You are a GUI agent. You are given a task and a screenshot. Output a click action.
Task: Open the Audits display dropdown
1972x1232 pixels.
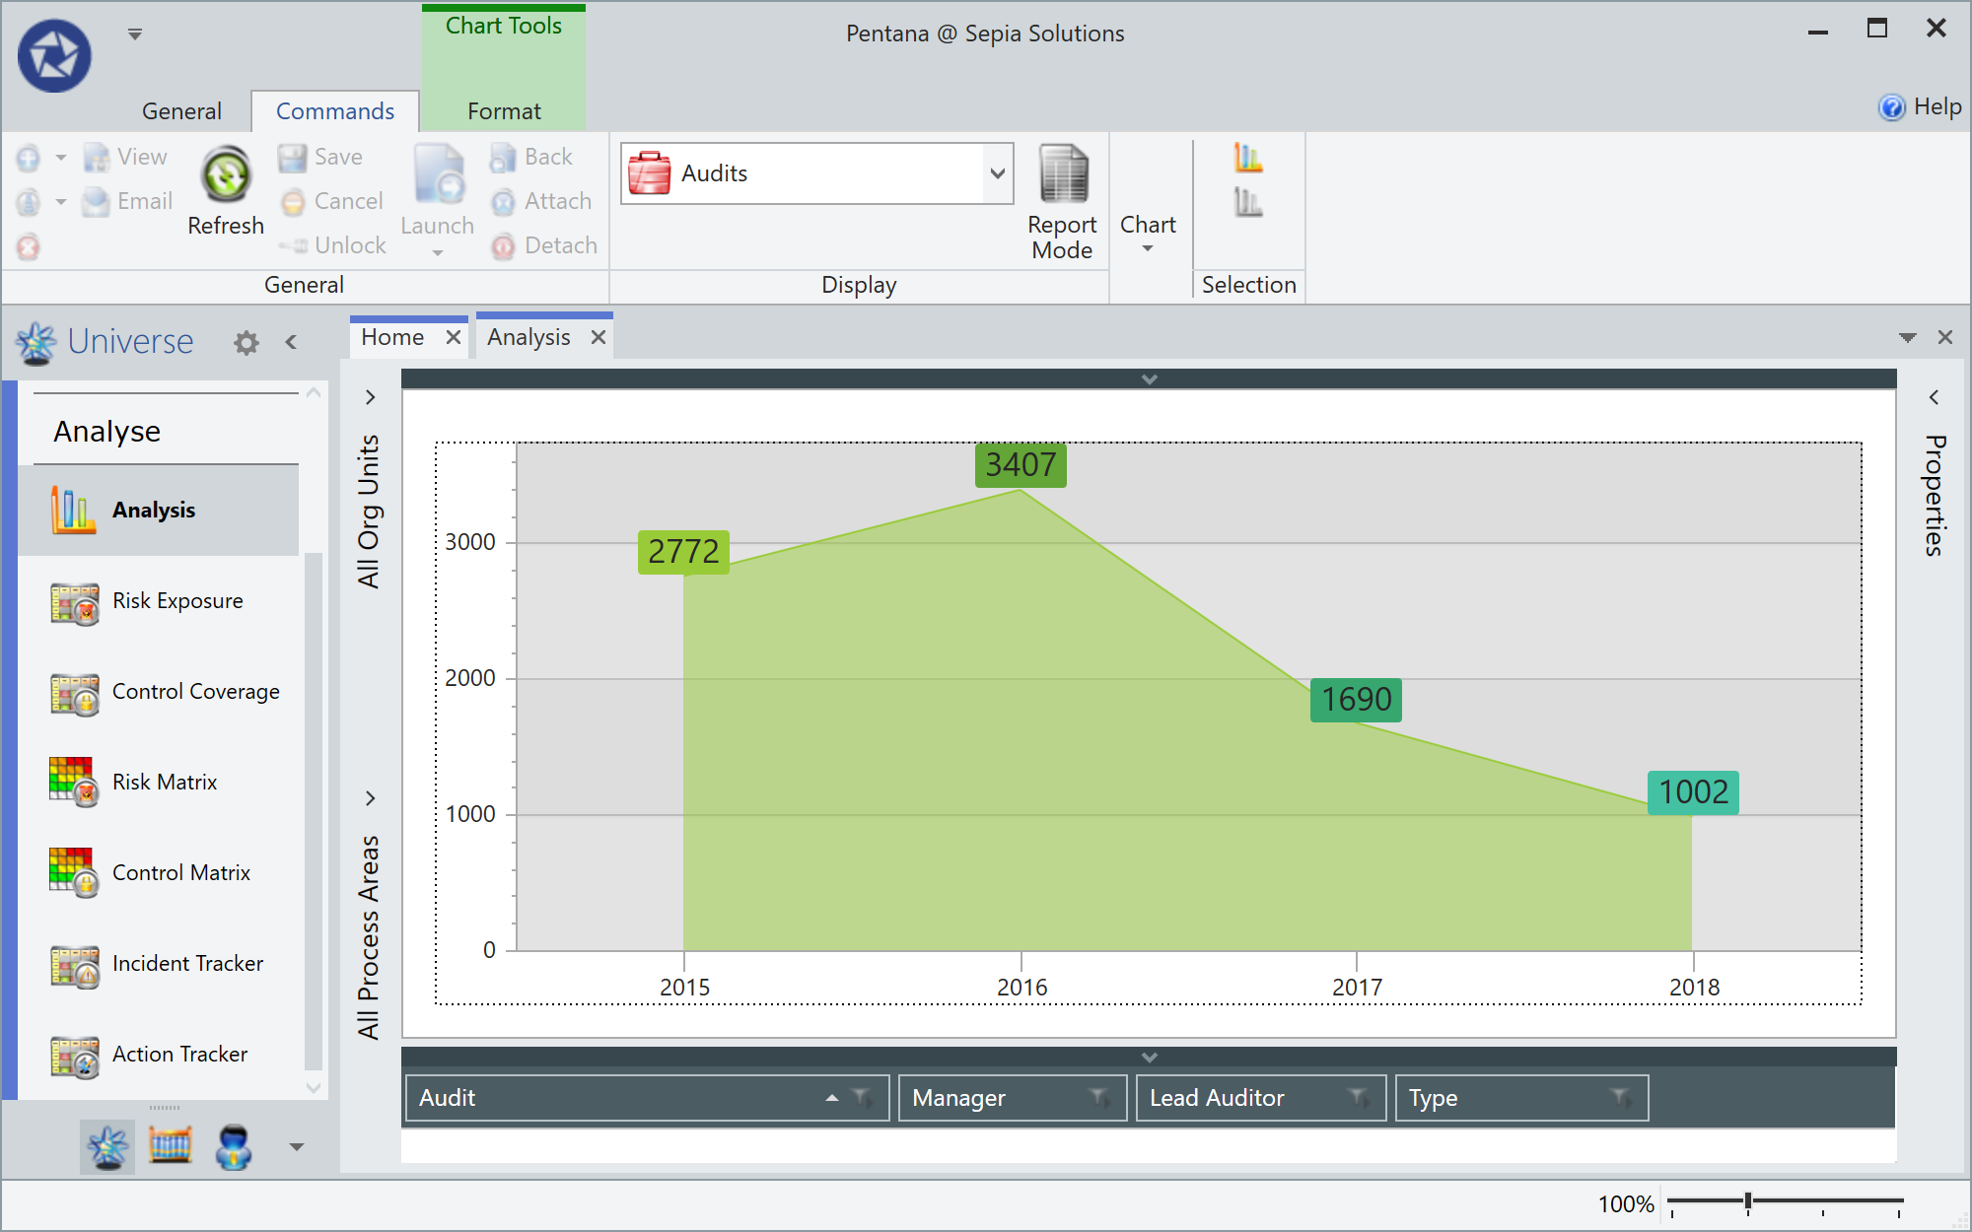pyautogui.click(x=997, y=173)
